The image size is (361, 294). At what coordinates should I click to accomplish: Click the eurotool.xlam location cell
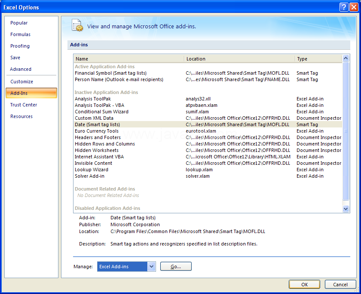pos(201,131)
